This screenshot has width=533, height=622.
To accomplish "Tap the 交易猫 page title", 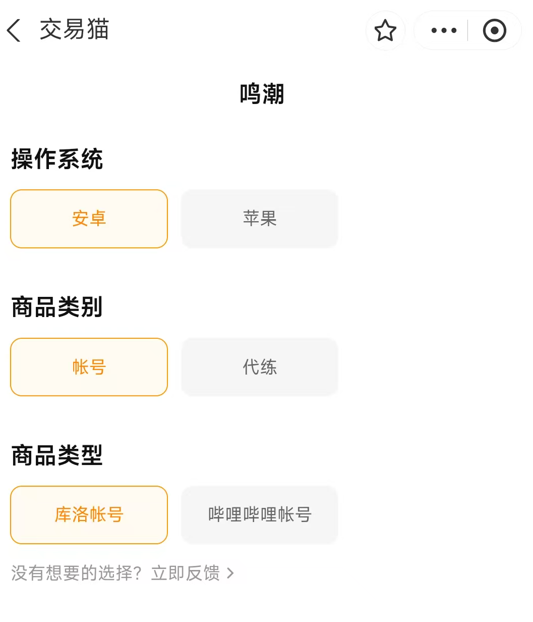I will coord(74,30).
